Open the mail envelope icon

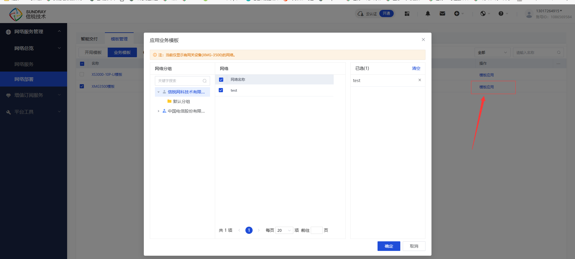tap(442, 13)
